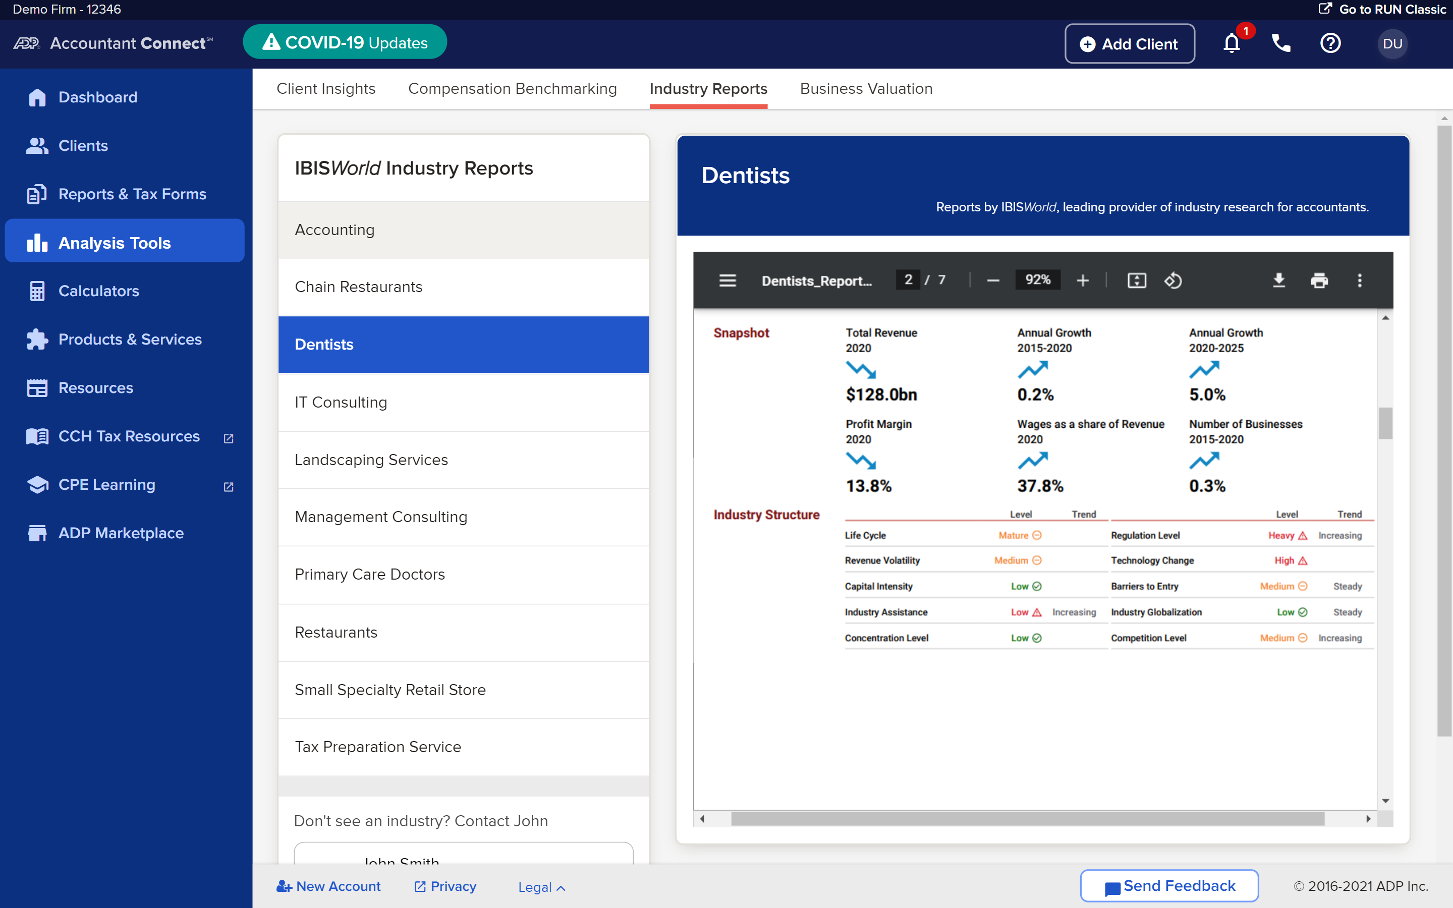Open the Privacy link
Image resolution: width=1453 pixels, height=908 pixels.
click(445, 886)
